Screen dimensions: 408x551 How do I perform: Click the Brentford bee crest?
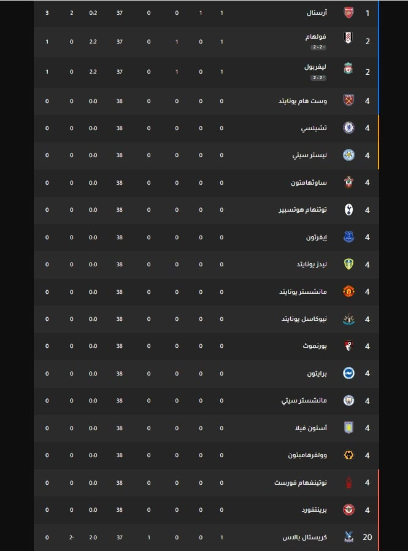(x=348, y=510)
